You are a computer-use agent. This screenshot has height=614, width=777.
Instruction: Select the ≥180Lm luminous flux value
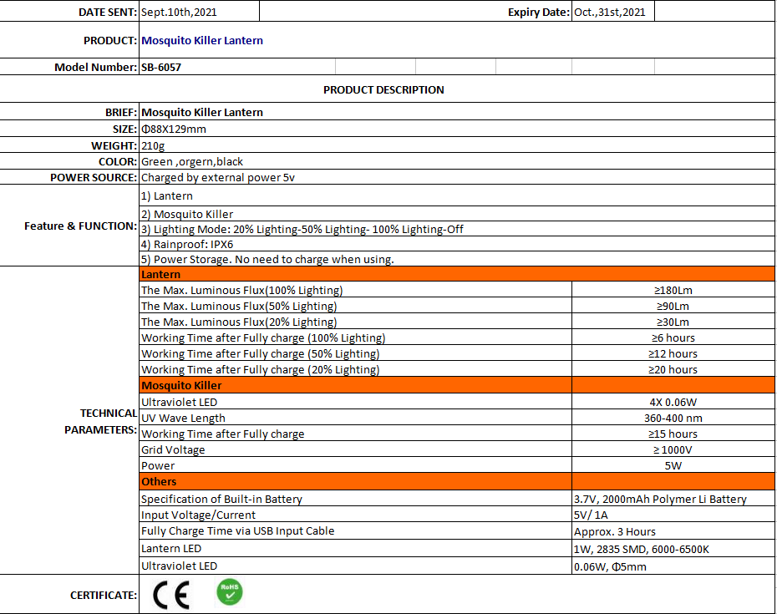[673, 290]
